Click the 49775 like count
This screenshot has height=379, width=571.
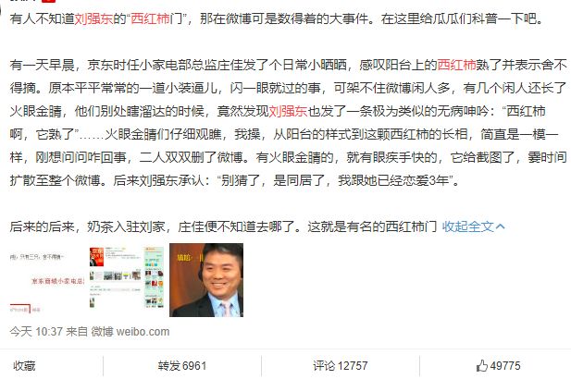tap(505, 365)
